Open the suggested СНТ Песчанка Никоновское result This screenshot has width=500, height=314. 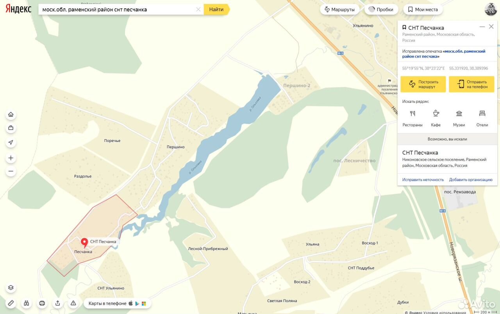tap(447, 159)
